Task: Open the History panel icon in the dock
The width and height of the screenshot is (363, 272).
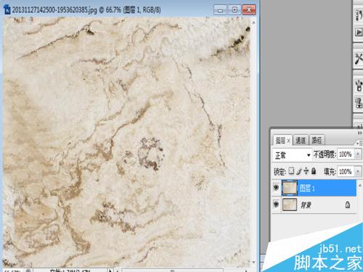Action: click(x=359, y=15)
